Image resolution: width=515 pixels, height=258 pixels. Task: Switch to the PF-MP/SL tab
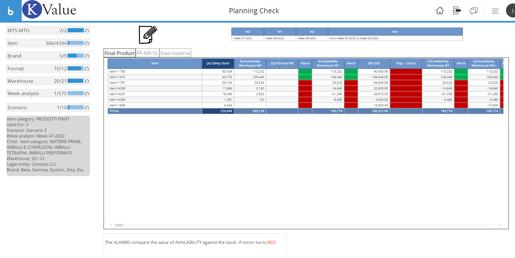[x=148, y=53]
